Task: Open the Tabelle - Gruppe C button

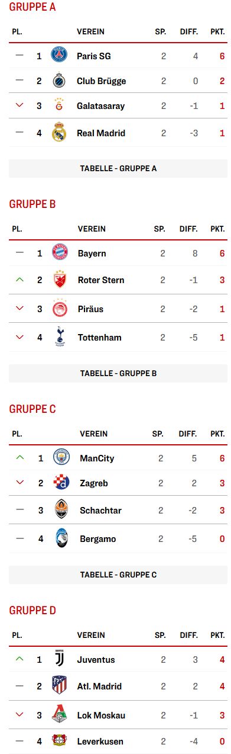Action: pyautogui.click(x=118, y=575)
